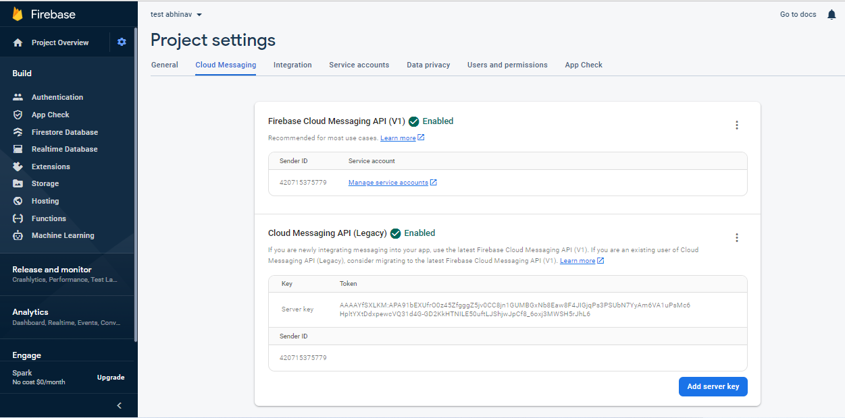Open Storage in the sidebar

coord(45,183)
